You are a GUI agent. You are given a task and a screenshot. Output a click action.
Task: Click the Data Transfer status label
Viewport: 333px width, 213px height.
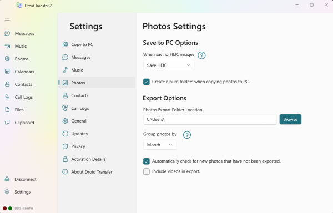(x=24, y=209)
